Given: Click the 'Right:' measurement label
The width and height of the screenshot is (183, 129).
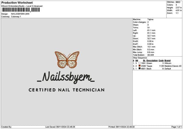Looking at the screenshot, I should (135, 33).
